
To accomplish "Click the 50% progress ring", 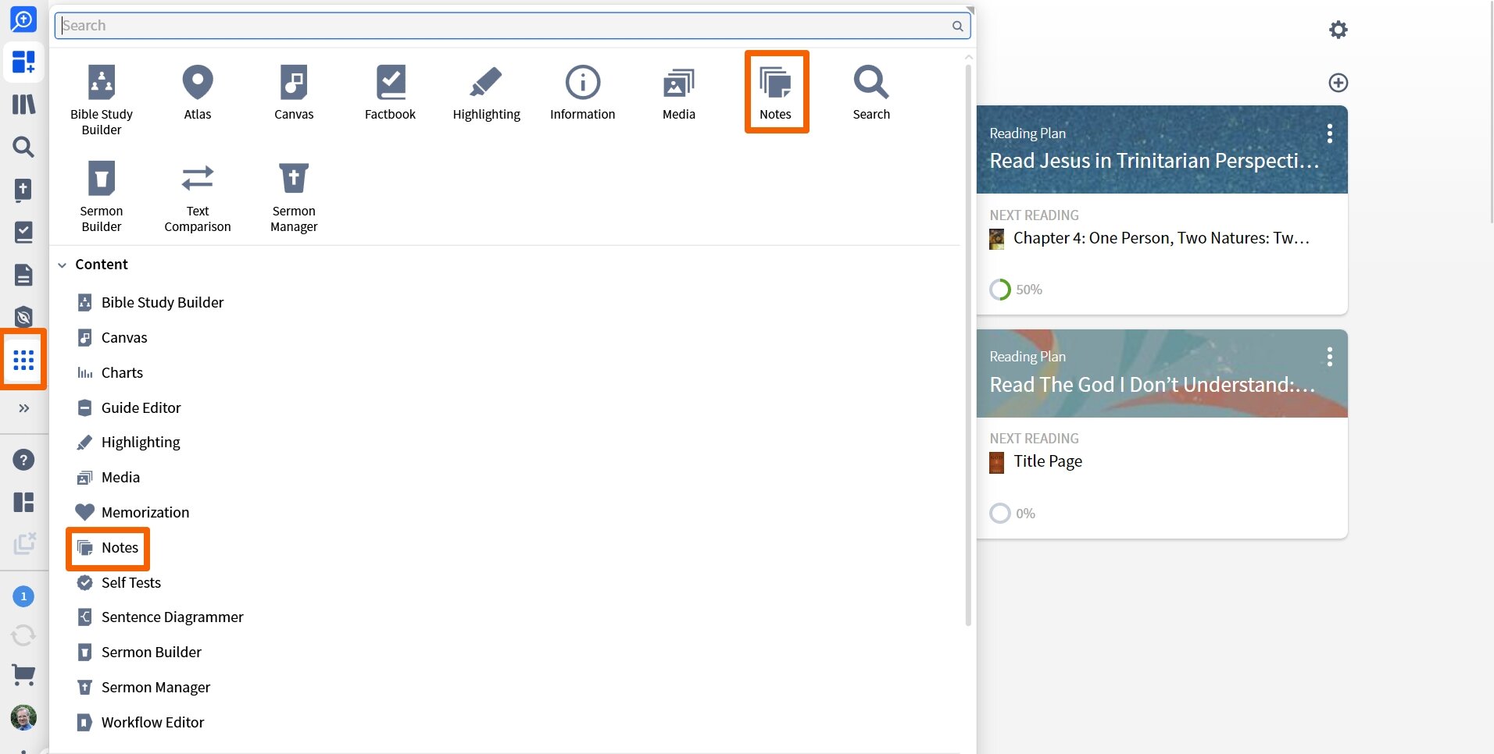I will point(1000,290).
